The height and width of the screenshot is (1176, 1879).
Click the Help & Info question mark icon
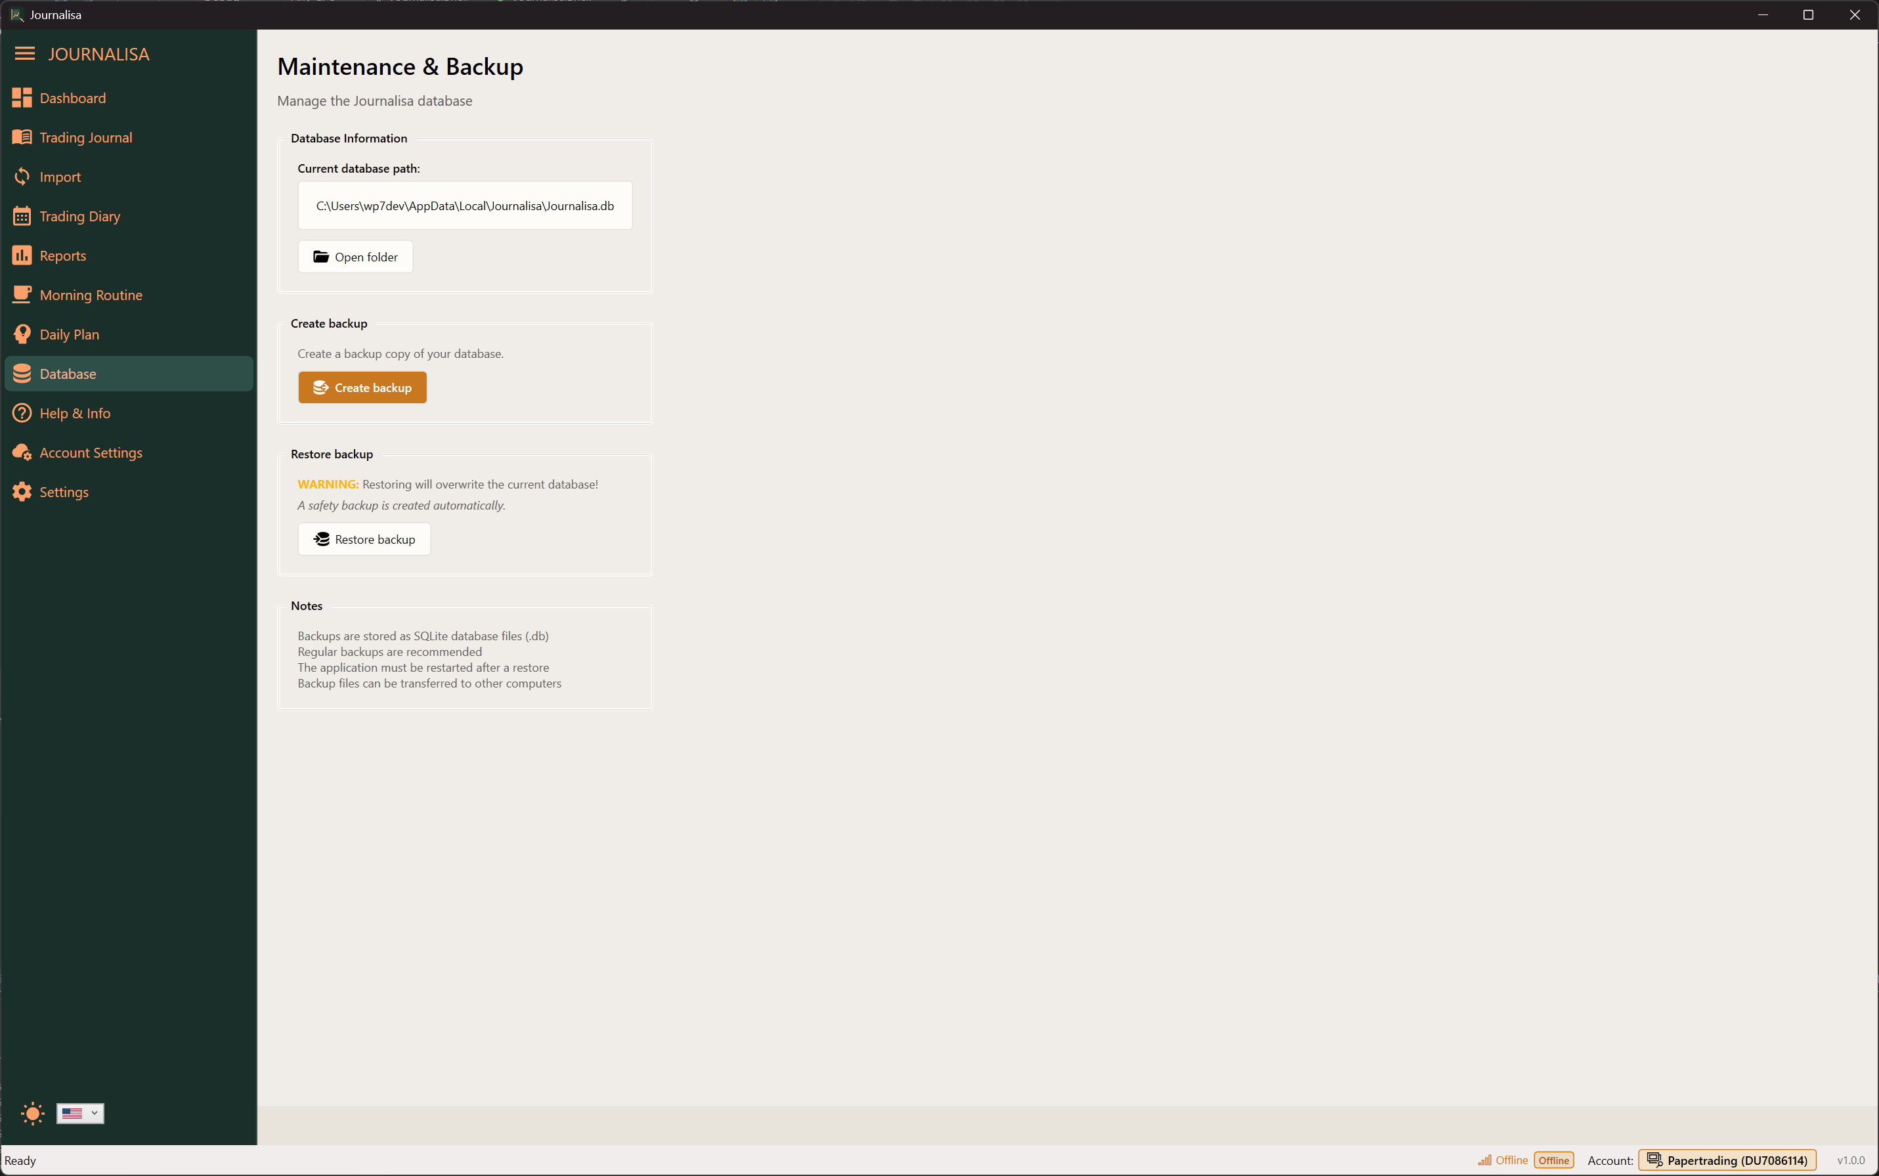point(22,413)
